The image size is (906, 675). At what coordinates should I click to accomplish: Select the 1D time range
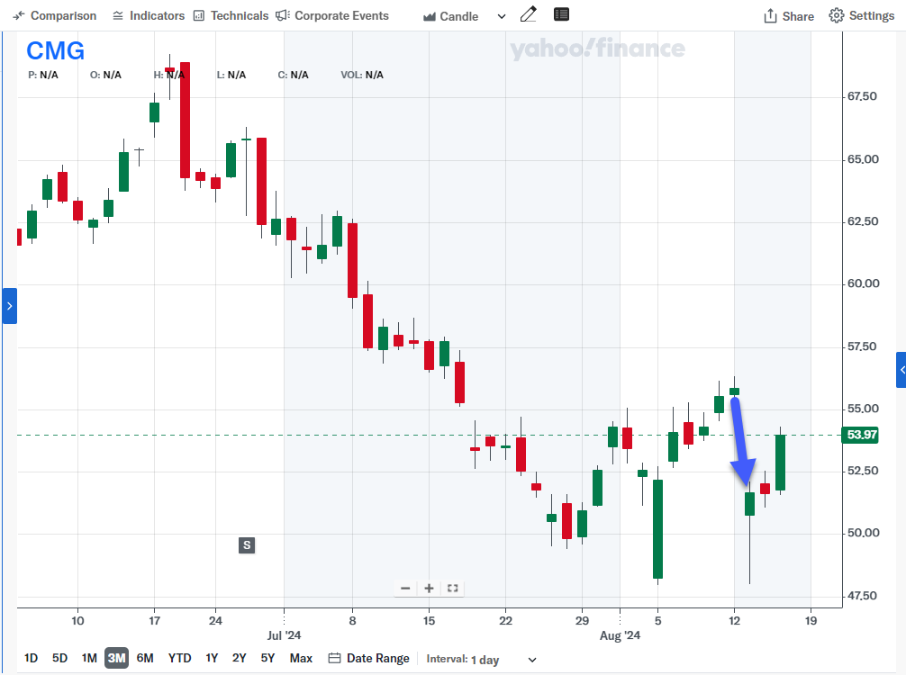click(x=32, y=658)
